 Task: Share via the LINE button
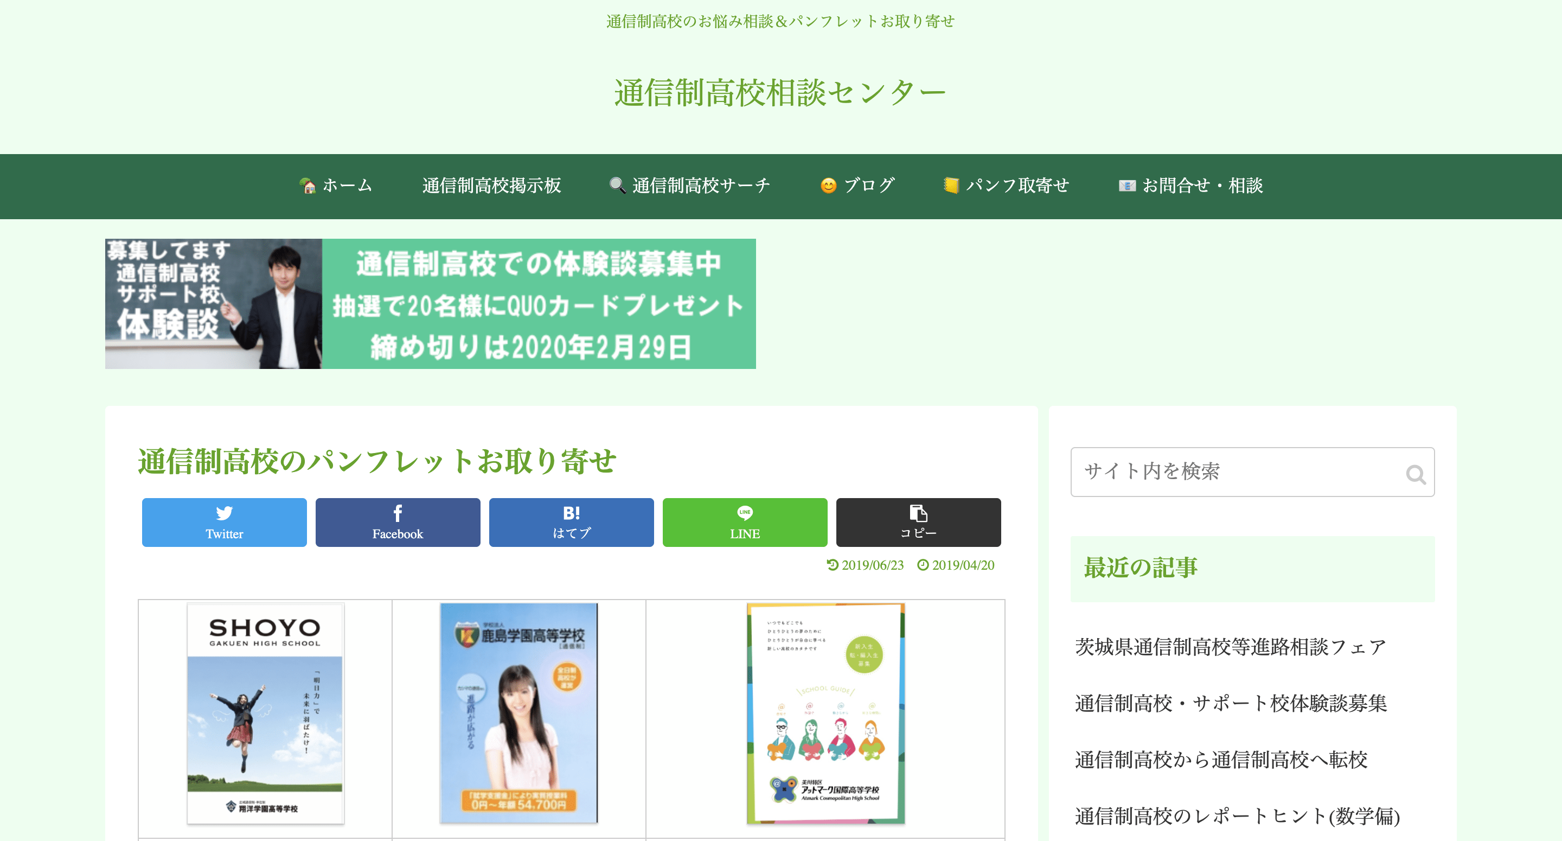tap(744, 523)
